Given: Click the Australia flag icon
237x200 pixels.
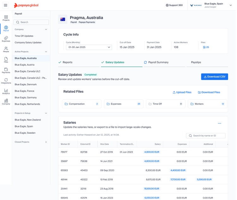Looking at the screenshot, I should [63, 19].
